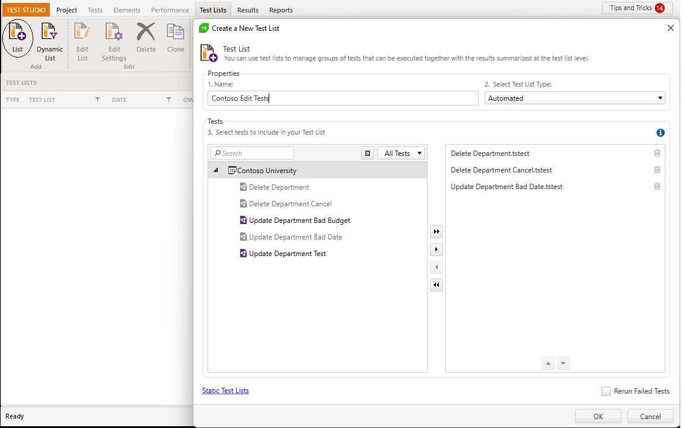The image size is (682, 428).
Task: Select Delete Department.tstest in selected list
Action: [490, 153]
